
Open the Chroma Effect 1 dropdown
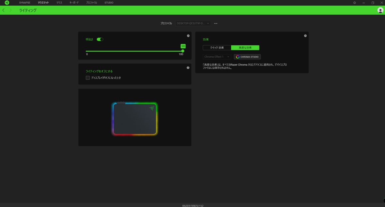(x=217, y=57)
